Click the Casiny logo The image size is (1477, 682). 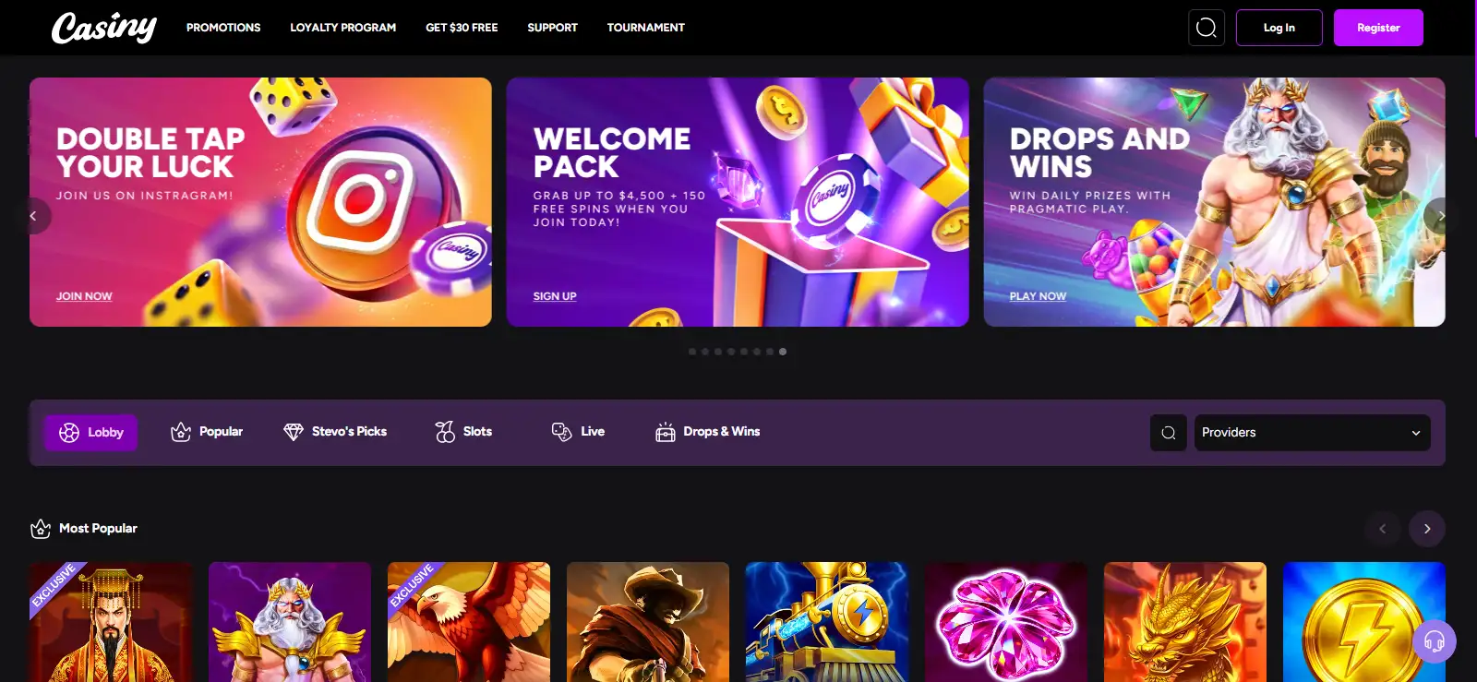[103, 28]
